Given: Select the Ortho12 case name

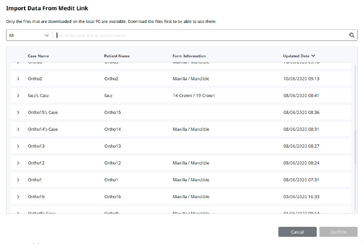Looking at the screenshot, I should coord(36,163).
